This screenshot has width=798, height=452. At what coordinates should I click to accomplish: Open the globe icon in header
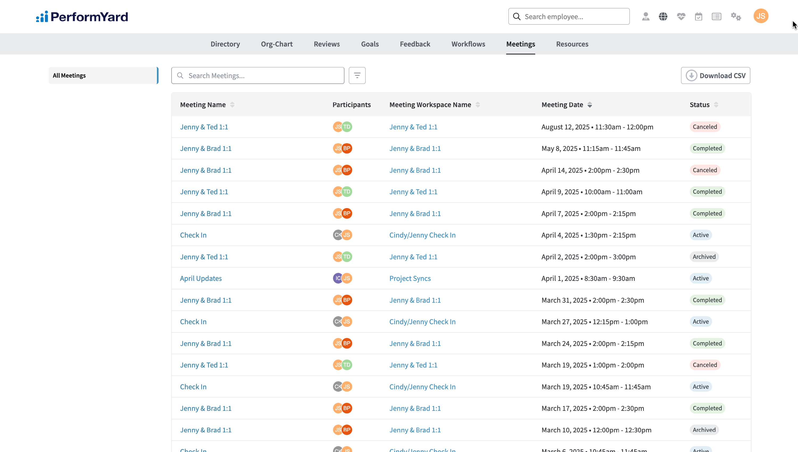(x=663, y=16)
